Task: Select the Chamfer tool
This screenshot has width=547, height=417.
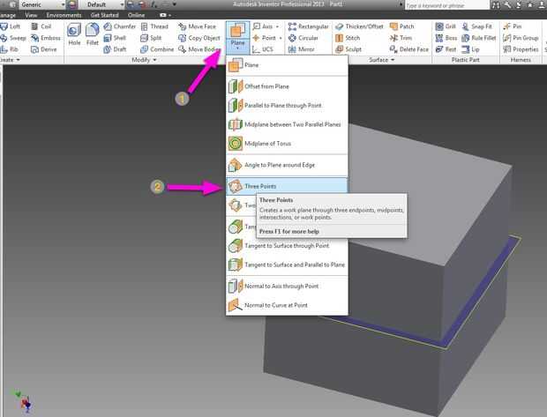Action: pos(120,26)
